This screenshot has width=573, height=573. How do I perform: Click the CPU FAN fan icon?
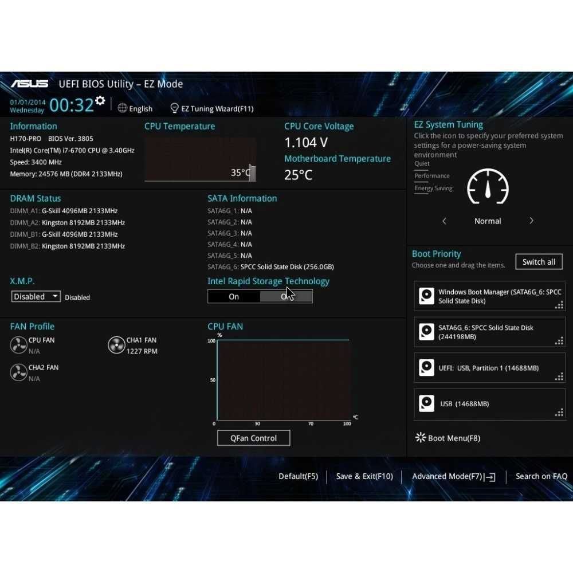(18, 345)
